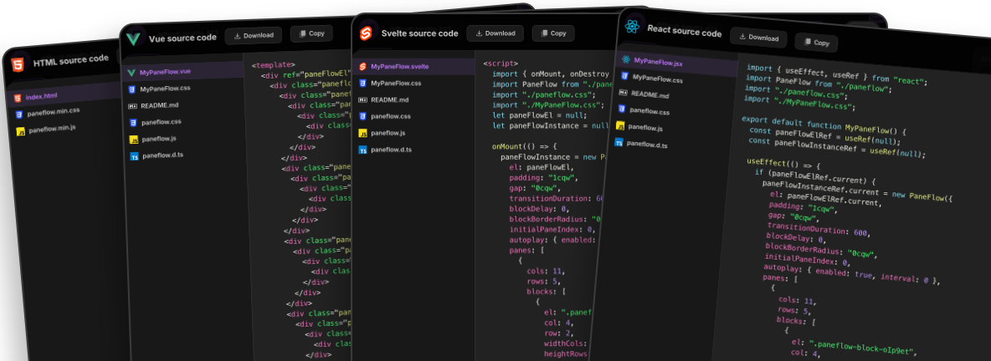Download the Vue source code

(254, 35)
